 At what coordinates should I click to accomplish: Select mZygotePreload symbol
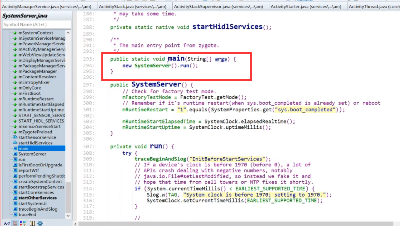35,132
